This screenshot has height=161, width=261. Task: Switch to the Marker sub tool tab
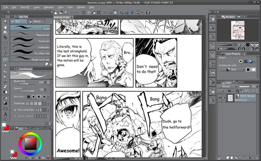pyautogui.click(x=37, y=21)
